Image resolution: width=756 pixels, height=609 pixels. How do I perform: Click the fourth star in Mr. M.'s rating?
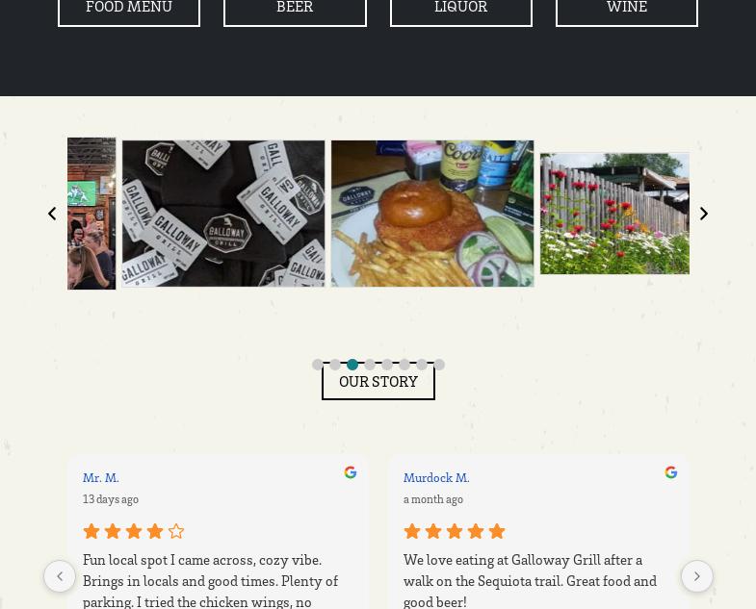click(155, 531)
